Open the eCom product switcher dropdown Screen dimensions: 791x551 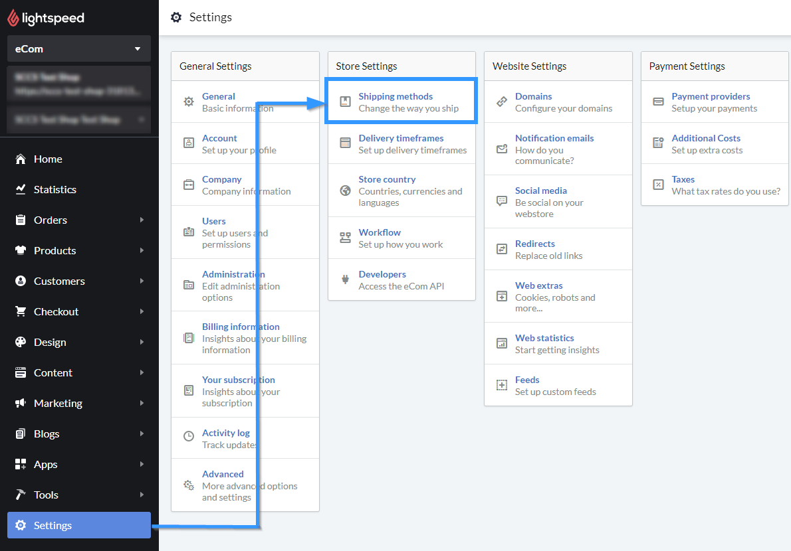[x=78, y=48]
